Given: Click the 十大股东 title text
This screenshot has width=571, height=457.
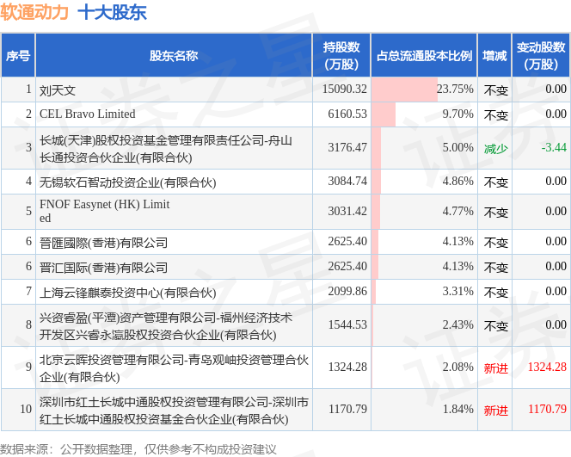Looking at the screenshot, I should pyautogui.click(x=112, y=12).
